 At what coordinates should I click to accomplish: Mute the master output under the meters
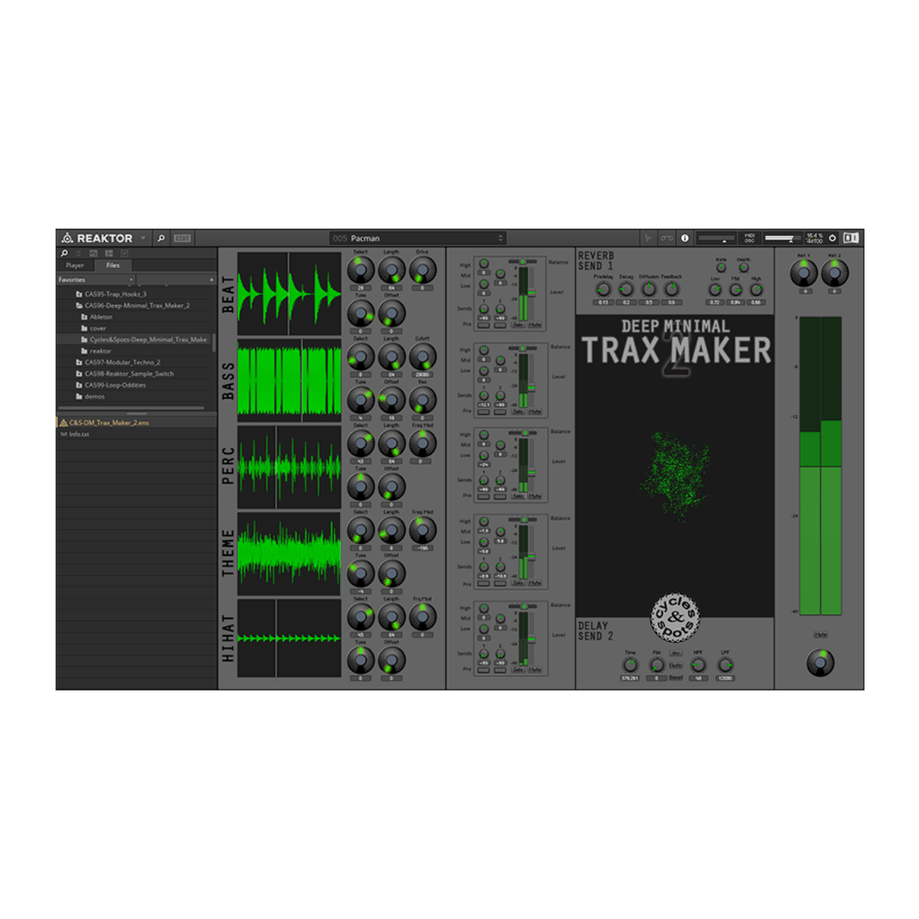pyautogui.click(x=820, y=635)
